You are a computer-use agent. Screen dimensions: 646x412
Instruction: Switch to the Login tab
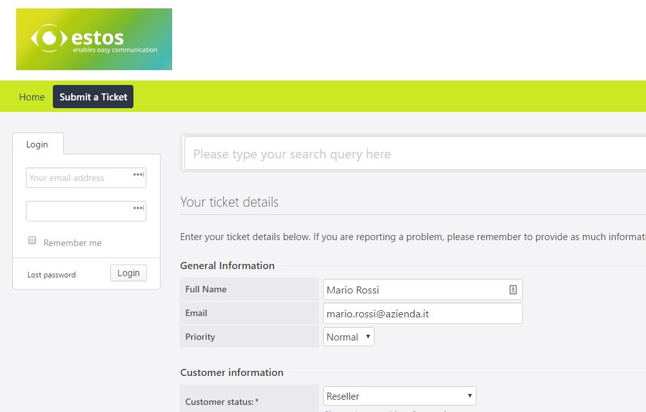37,144
